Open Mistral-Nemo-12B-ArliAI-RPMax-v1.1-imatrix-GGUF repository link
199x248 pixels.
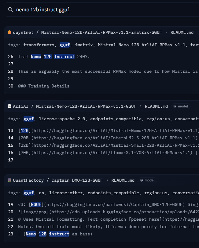click(x=101, y=32)
